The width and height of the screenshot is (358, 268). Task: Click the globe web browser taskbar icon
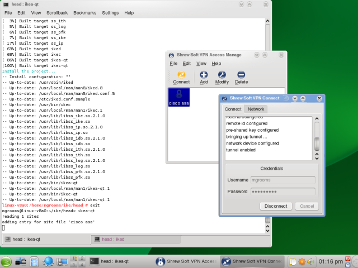49,261
